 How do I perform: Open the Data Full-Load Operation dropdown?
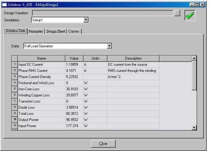(109, 46)
